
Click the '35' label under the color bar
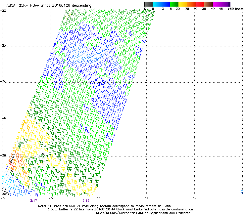tap(204, 9)
